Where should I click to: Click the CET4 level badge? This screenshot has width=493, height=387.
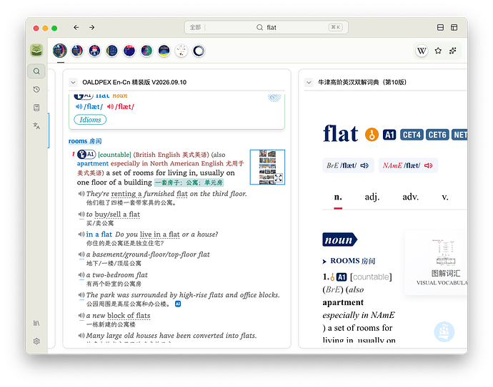[x=412, y=135]
